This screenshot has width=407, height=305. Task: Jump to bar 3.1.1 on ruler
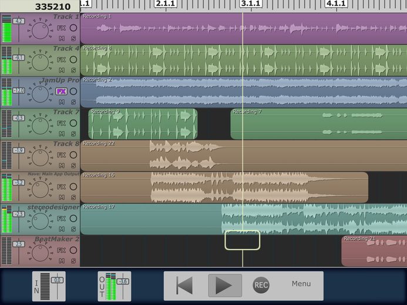251,4
